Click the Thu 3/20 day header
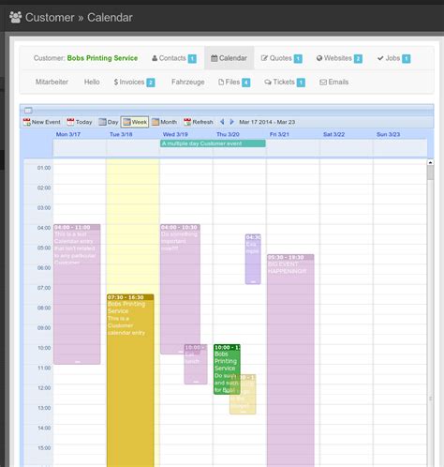 point(228,134)
